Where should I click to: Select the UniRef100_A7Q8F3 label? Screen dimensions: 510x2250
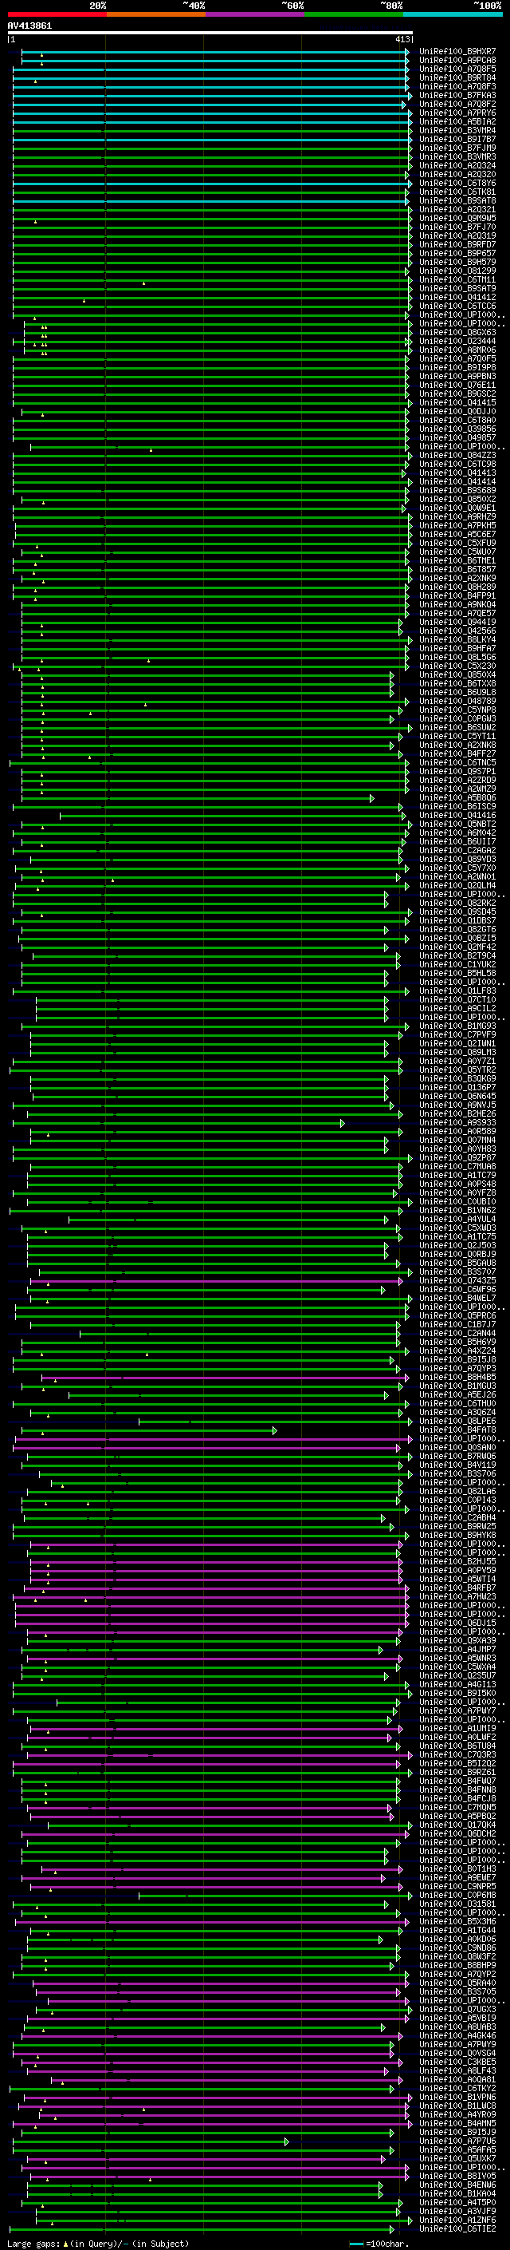[457, 86]
